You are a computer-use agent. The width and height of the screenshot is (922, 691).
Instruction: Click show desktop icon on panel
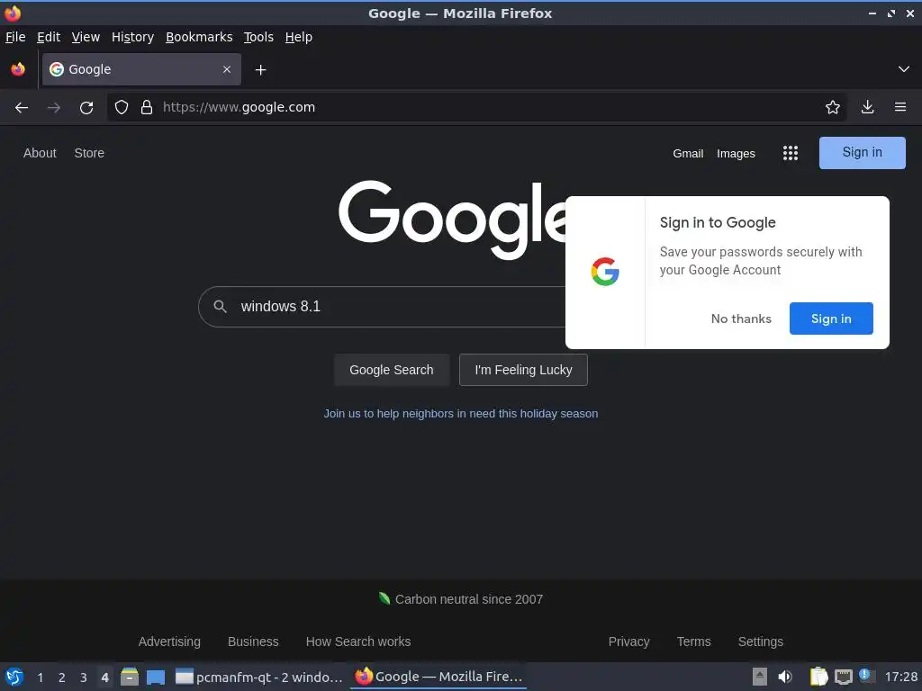(155, 677)
